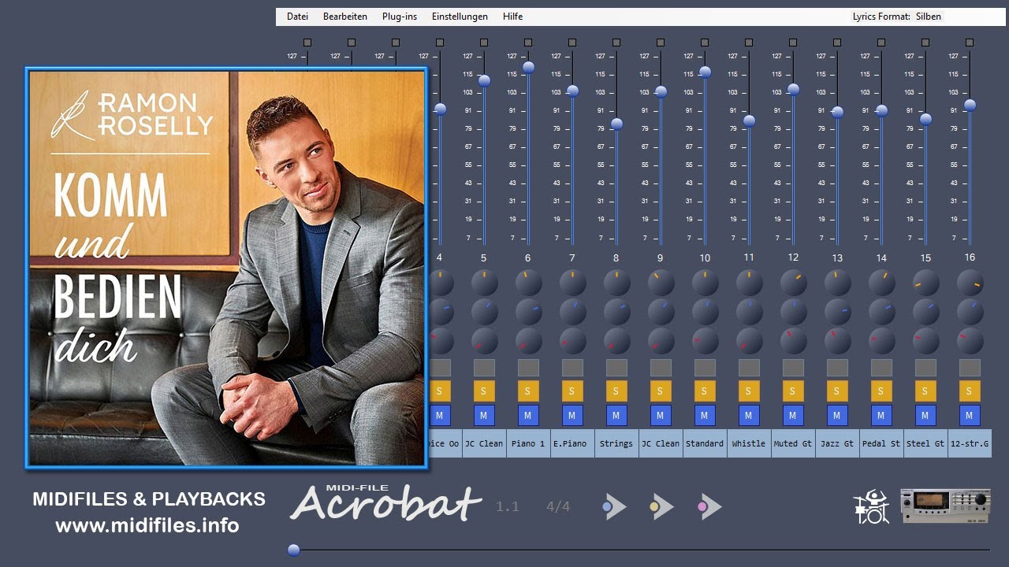Image resolution: width=1009 pixels, height=567 pixels.
Task: Tick the checkbox above channel 13 fader
Action: coord(837,42)
